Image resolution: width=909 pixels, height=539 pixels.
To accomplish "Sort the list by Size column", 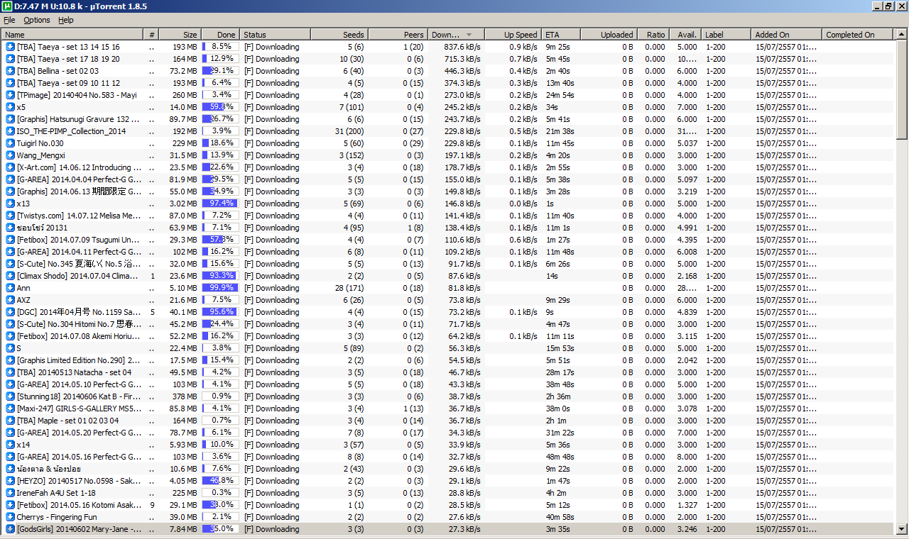I will point(180,35).
